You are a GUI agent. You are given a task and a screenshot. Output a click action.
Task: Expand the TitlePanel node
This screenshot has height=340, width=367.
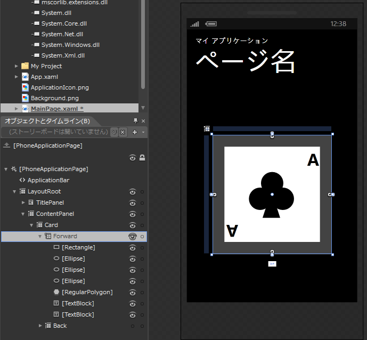point(23,203)
